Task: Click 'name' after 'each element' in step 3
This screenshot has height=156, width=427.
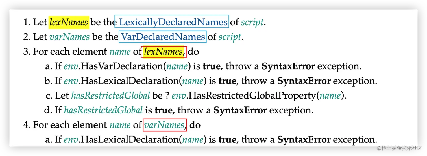Action: pyautogui.click(x=120, y=52)
